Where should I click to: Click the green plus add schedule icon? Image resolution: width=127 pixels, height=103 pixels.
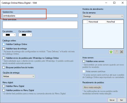point(111,52)
